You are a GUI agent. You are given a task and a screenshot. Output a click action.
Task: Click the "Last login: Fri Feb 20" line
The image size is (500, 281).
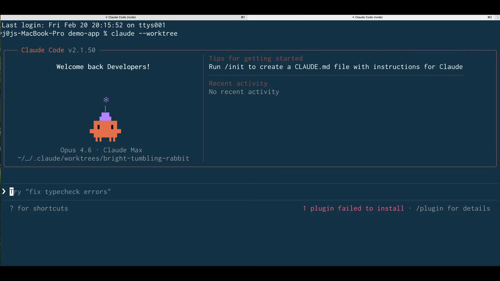83,25
